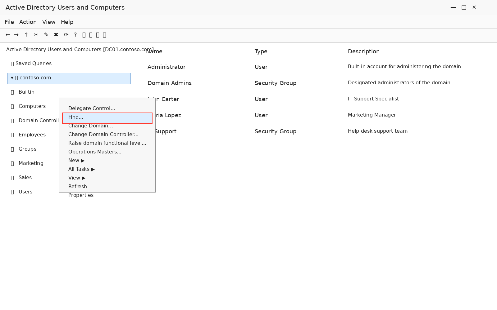Collapse the contoso.com domain node arrow
This screenshot has height=310, width=497.
tap(12, 78)
